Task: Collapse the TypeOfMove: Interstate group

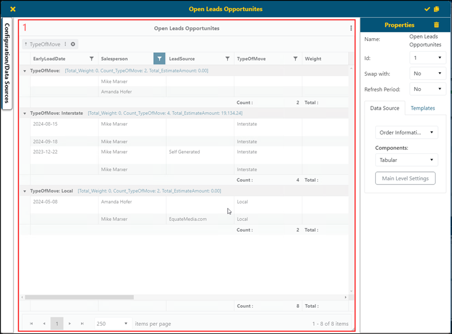Action: point(25,113)
